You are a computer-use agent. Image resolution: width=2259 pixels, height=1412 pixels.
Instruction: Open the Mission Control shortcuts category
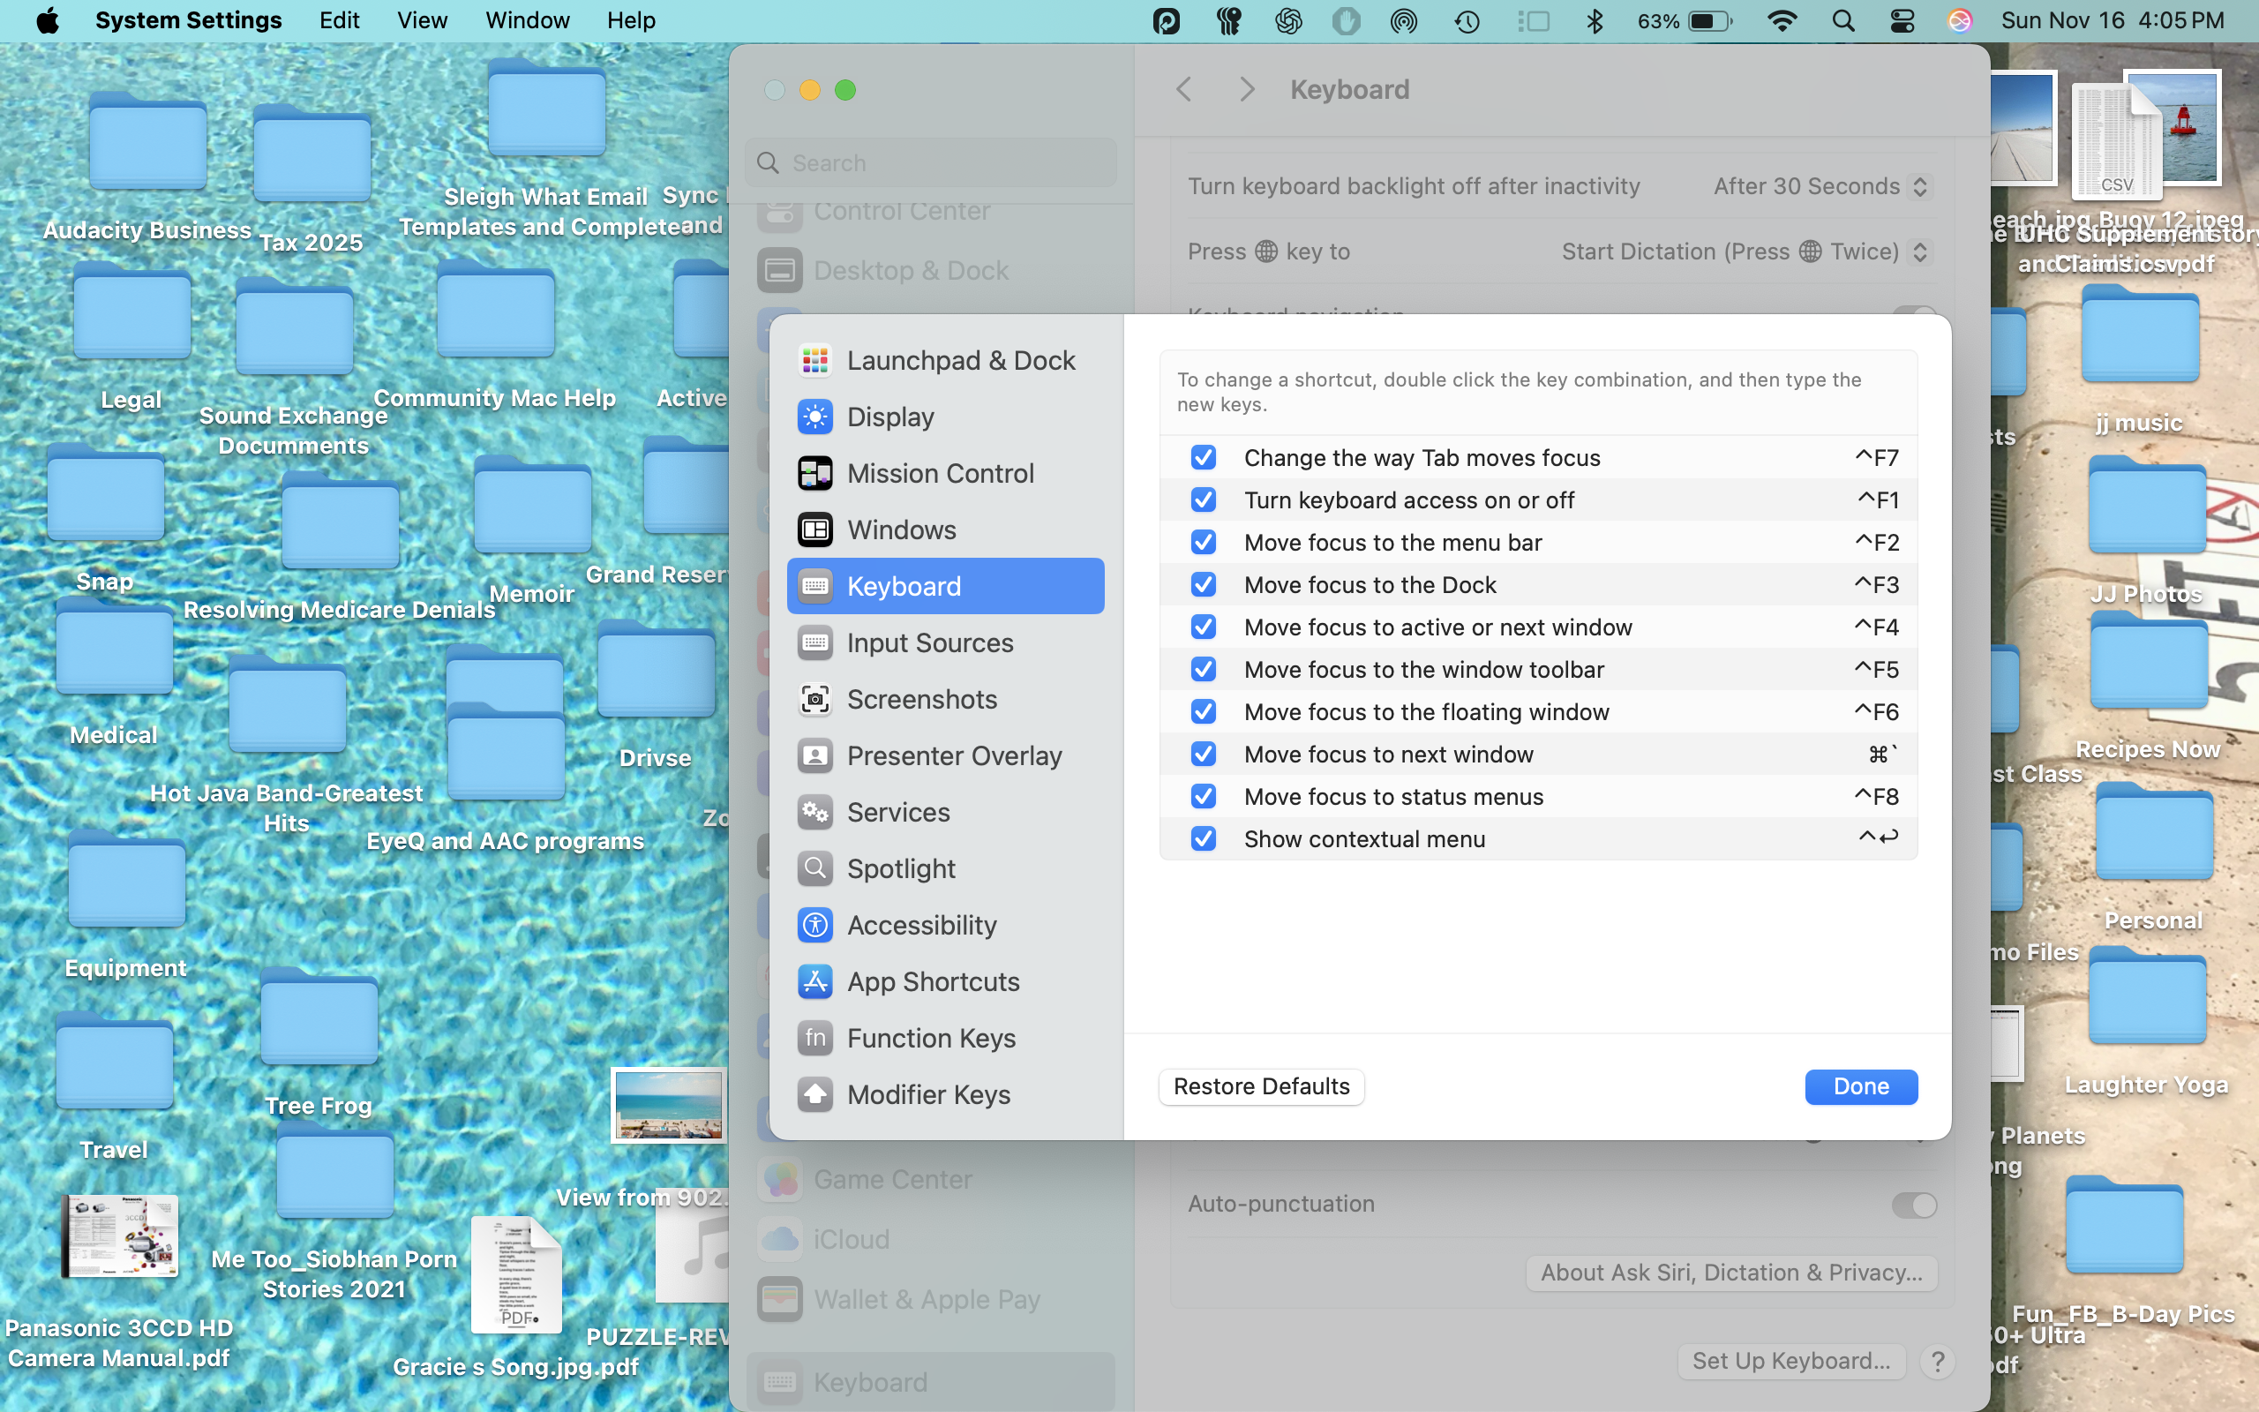point(939,474)
